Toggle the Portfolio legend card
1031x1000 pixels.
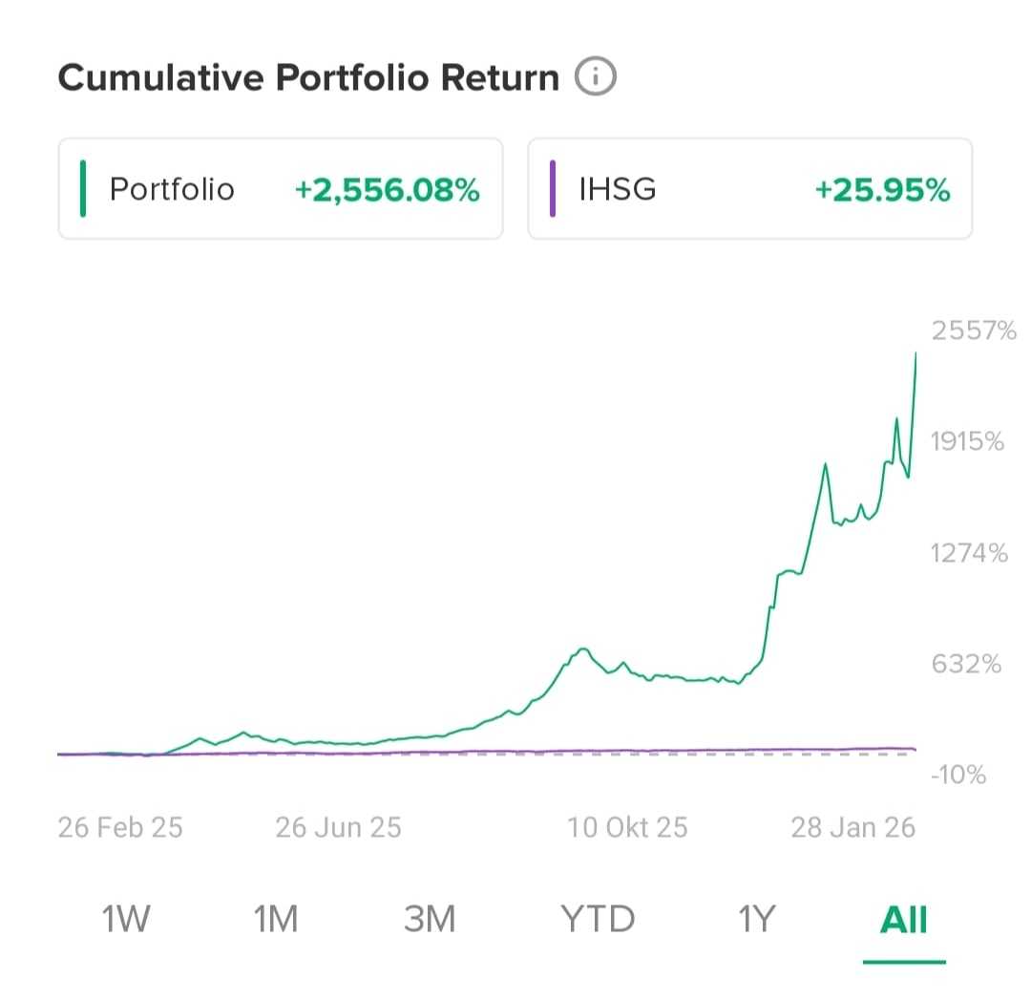pyautogui.click(x=281, y=189)
